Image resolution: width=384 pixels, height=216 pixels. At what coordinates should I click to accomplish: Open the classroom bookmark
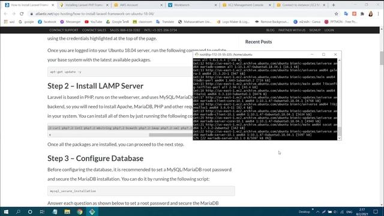pos(143,22)
